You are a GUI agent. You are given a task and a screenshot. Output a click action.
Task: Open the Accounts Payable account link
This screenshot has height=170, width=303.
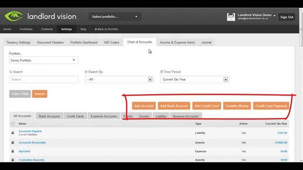pyautogui.click(x=30, y=131)
